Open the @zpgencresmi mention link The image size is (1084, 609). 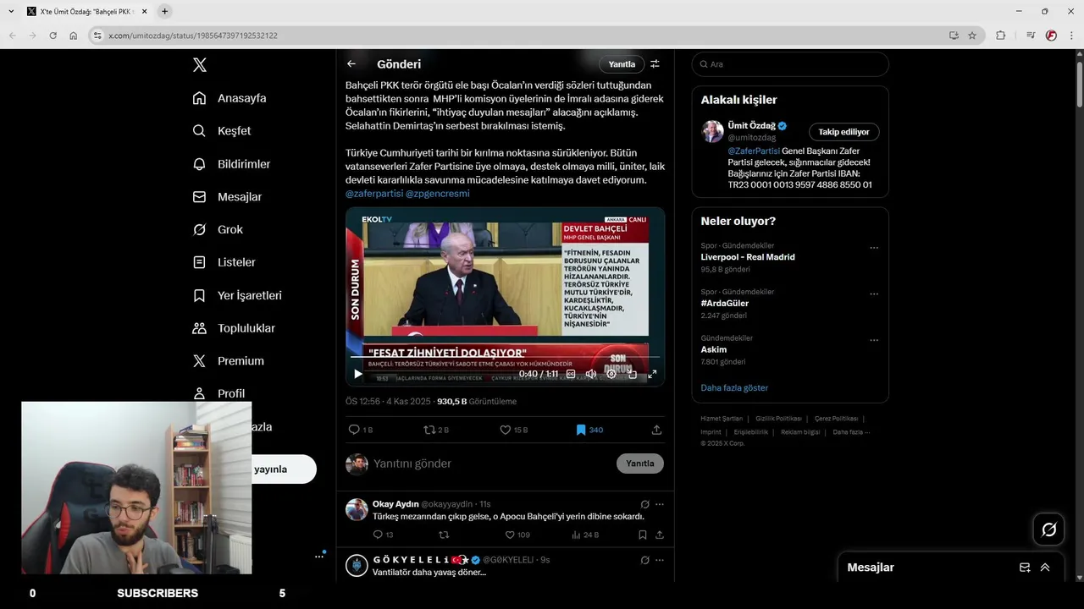[x=437, y=194]
